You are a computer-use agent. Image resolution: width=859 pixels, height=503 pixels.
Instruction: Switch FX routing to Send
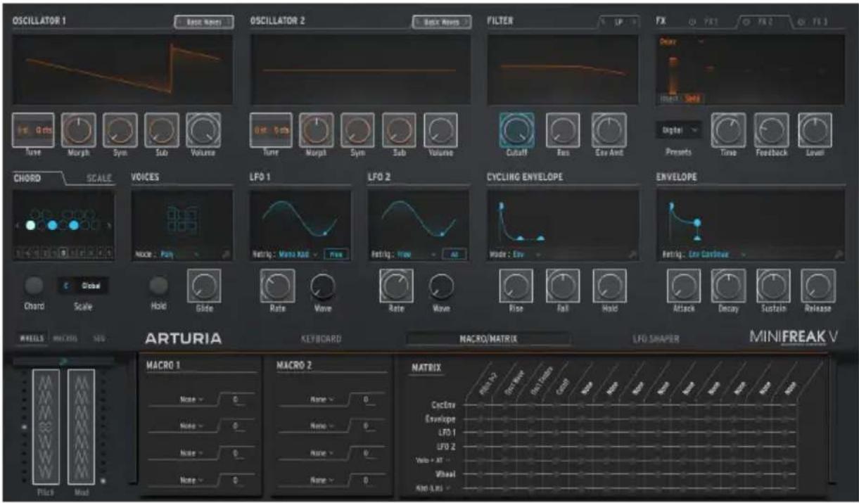(692, 99)
